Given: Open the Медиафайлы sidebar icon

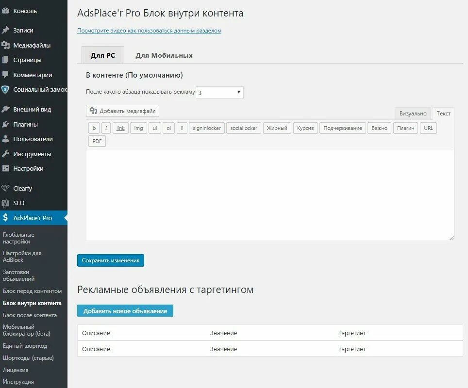Looking at the screenshot, I should (x=7, y=45).
